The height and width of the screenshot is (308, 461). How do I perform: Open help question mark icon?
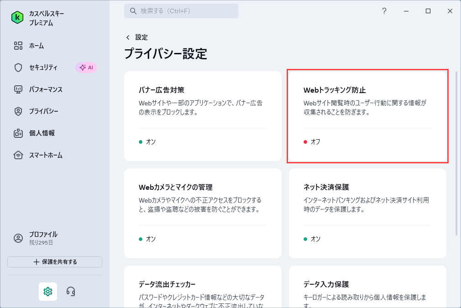384,11
